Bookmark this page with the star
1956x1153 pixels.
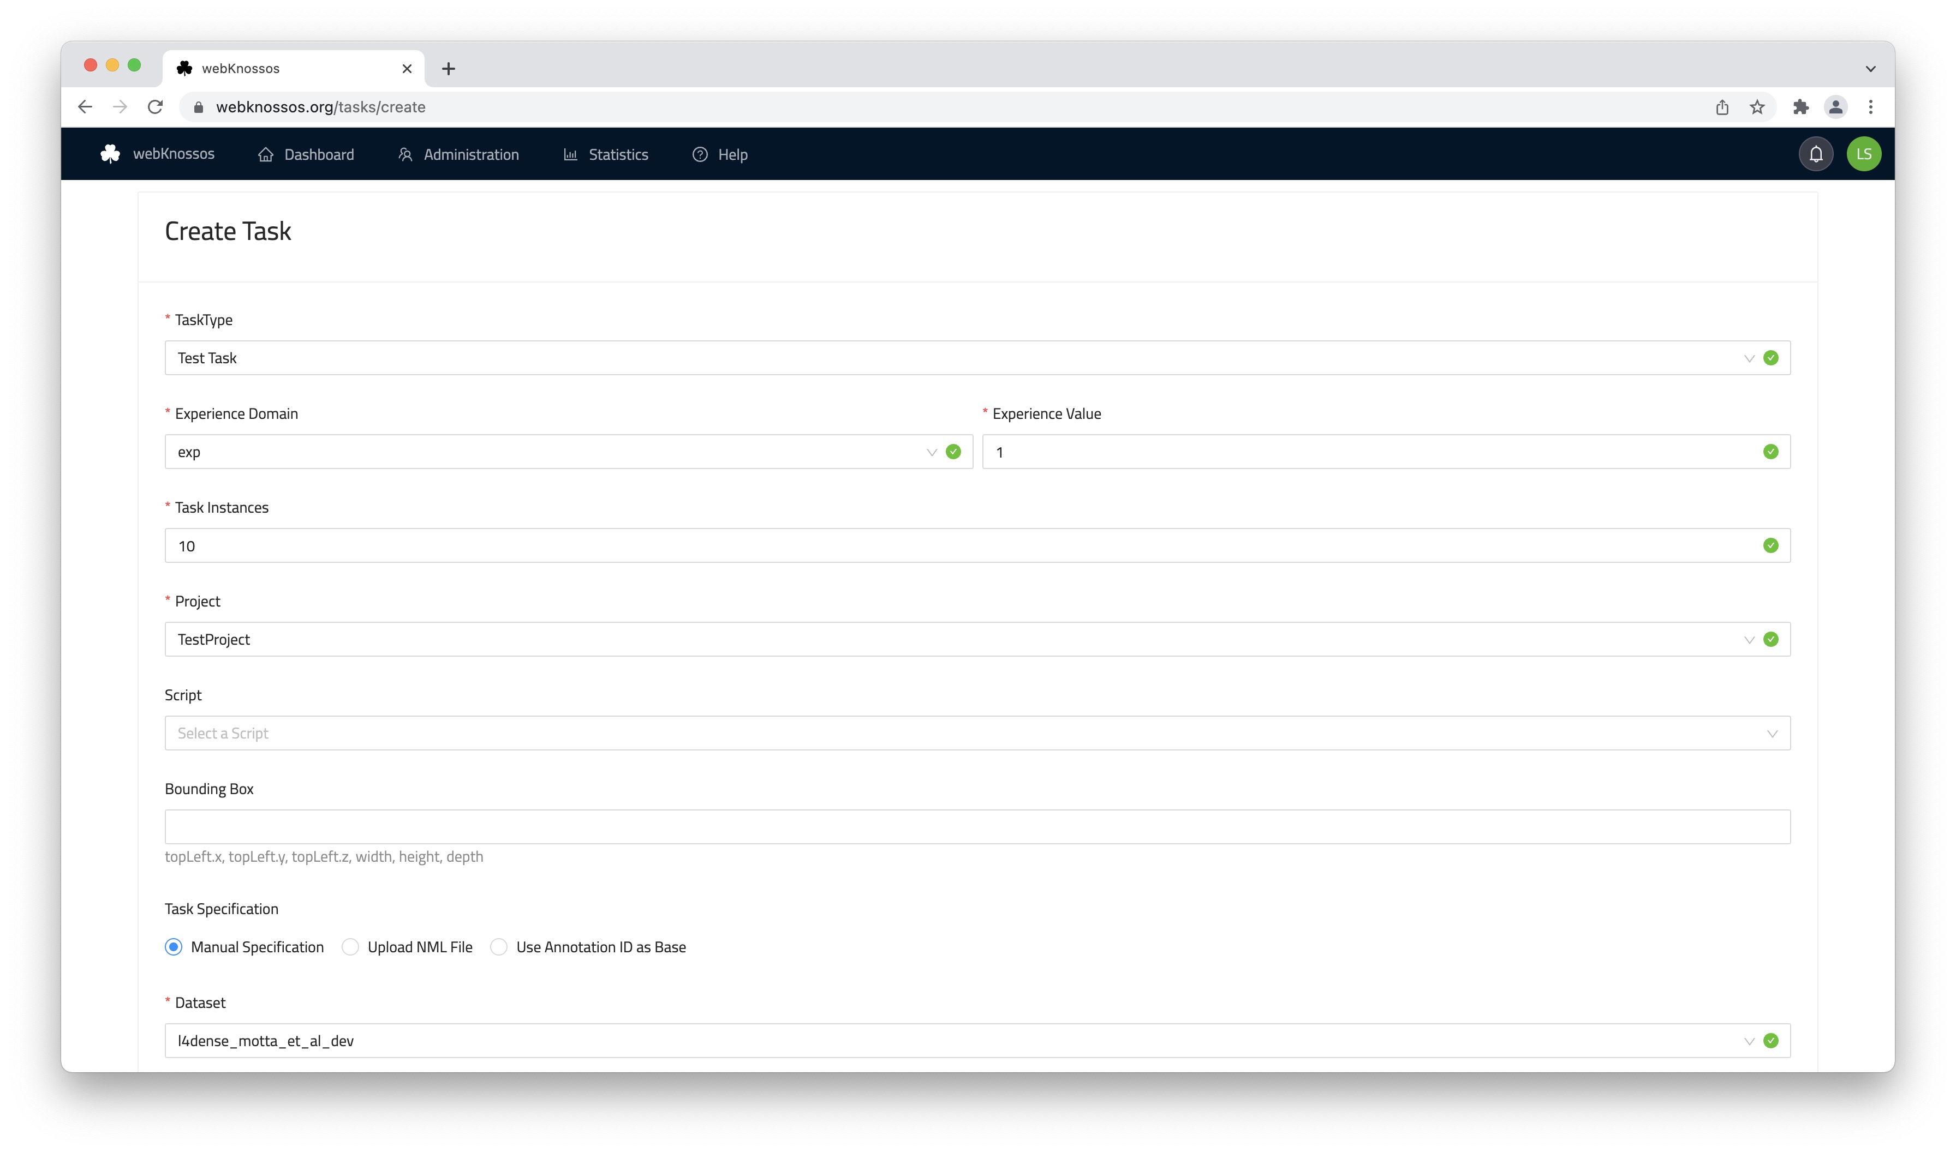point(1757,107)
